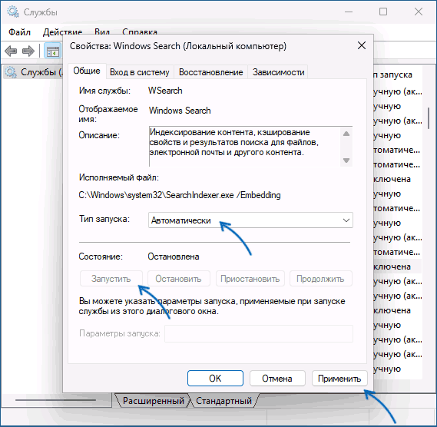Open the Файл menu
Screen dimensions: 437x427
pyautogui.click(x=19, y=32)
